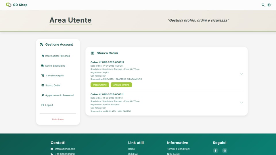Click 'ANNULLATO - NON PAGATO' status text

pyautogui.click(x=117, y=111)
